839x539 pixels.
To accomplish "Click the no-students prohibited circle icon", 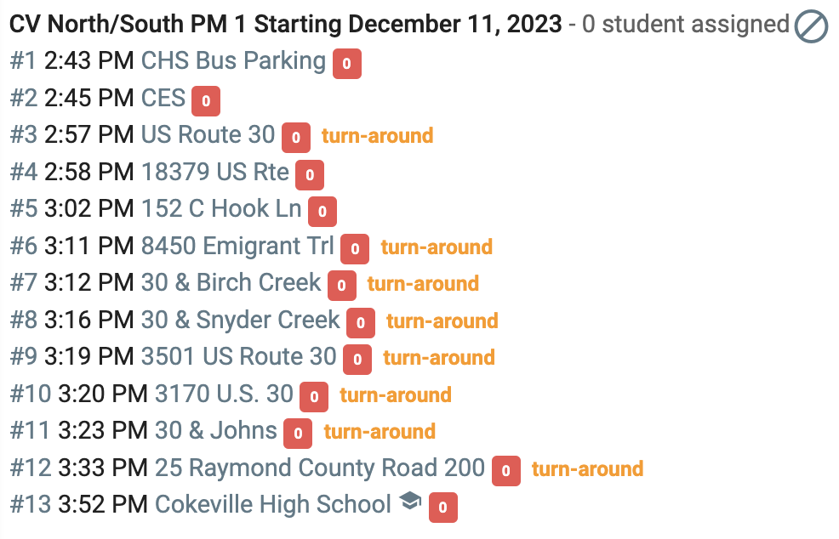I will tap(811, 26).
